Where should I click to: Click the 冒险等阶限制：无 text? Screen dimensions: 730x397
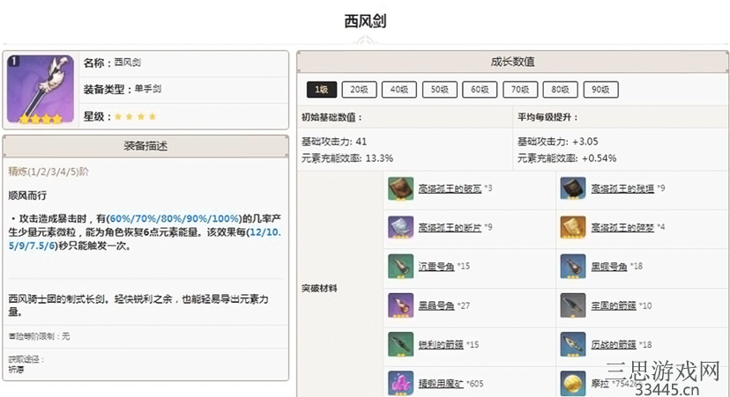pos(39,336)
